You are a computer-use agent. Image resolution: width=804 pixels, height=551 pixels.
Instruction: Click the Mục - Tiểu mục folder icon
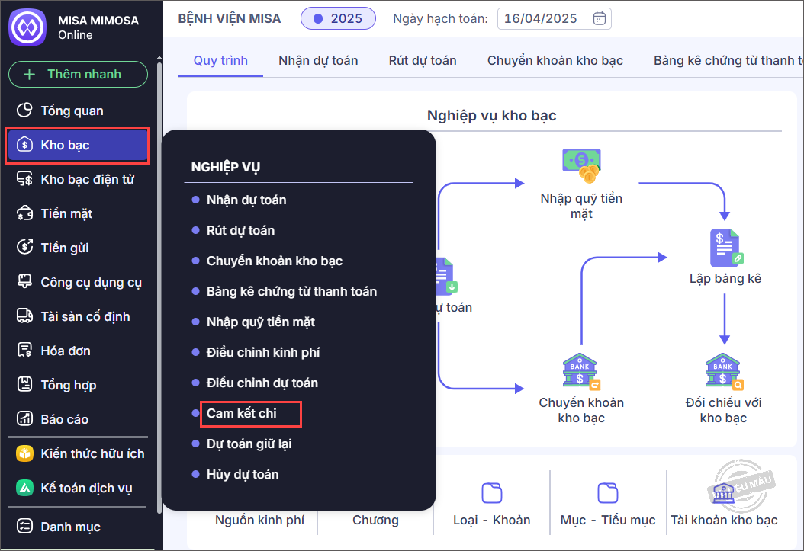coord(608,493)
